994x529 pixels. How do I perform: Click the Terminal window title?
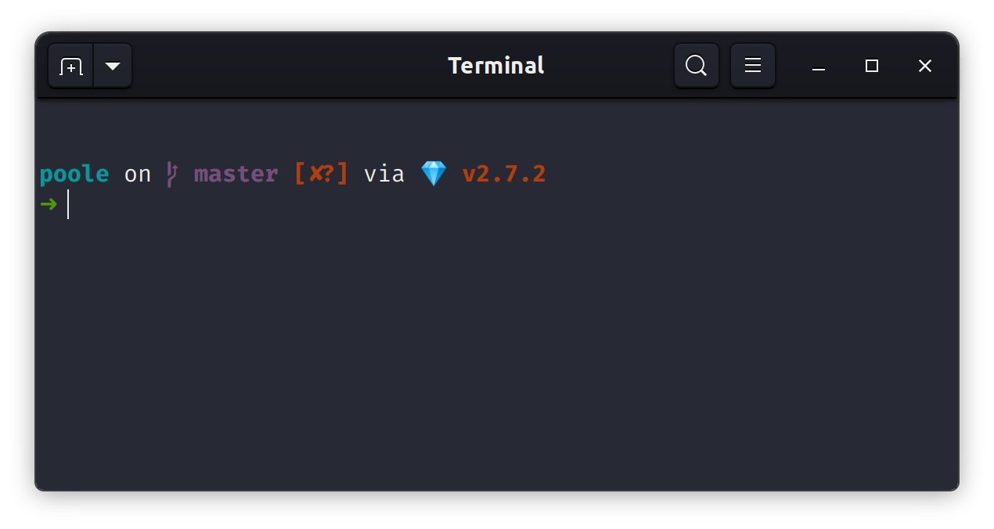(x=496, y=66)
